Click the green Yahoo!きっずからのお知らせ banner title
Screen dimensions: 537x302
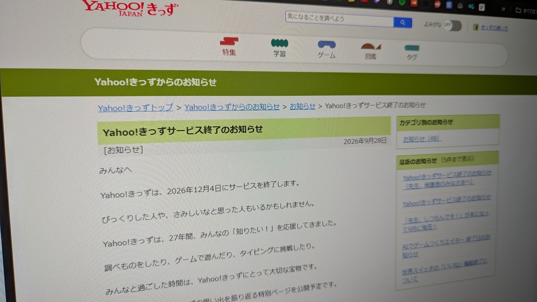pyautogui.click(x=155, y=82)
